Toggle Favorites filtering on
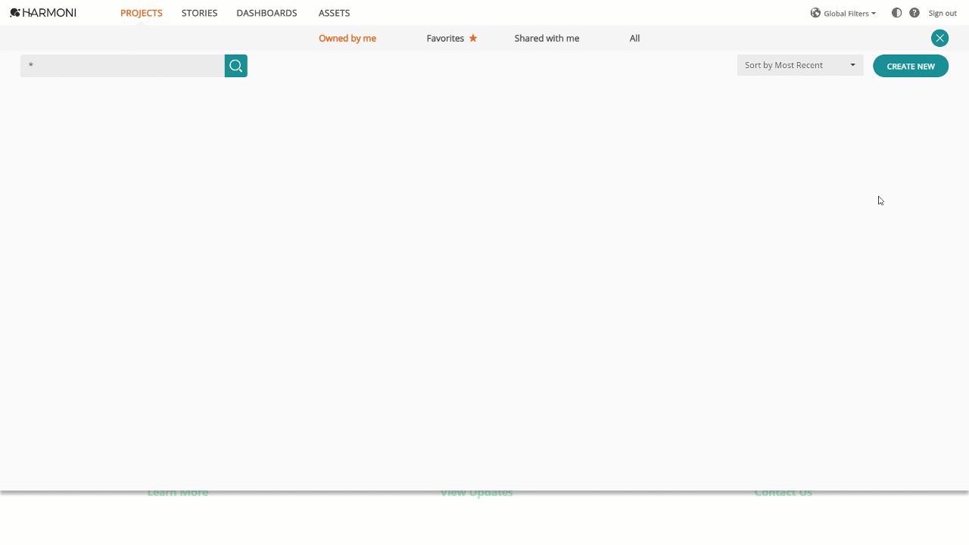 (446, 38)
